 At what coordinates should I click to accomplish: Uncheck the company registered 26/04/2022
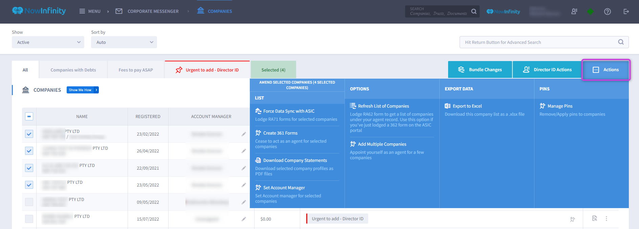pyautogui.click(x=29, y=151)
